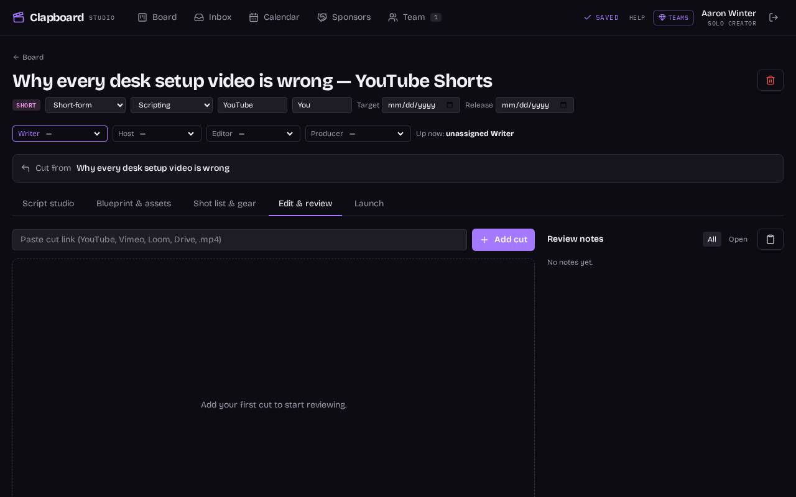This screenshot has height=497, width=796.
Task: Copy review notes with the clipboard icon
Action: (x=771, y=239)
